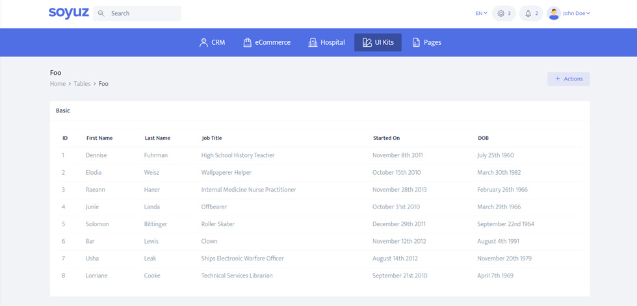Click the Clown job title
The height and width of the screenshot is (306, 637).
[x=209, y=241]
